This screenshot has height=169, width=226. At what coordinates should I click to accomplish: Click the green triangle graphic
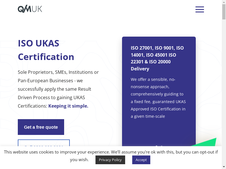(x=209, y=142)
